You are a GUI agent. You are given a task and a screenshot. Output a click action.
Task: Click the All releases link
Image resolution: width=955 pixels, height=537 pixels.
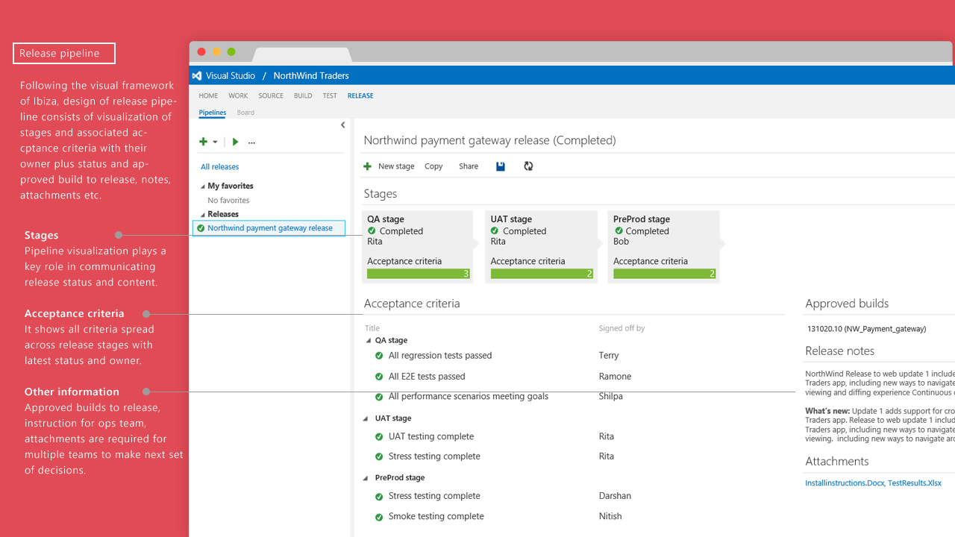tap(220, 167)
